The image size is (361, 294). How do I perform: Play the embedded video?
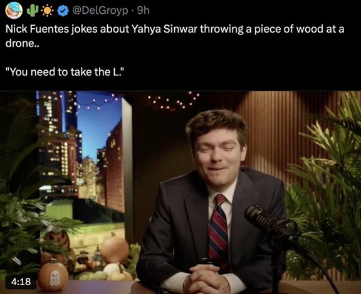pos(180,192)
